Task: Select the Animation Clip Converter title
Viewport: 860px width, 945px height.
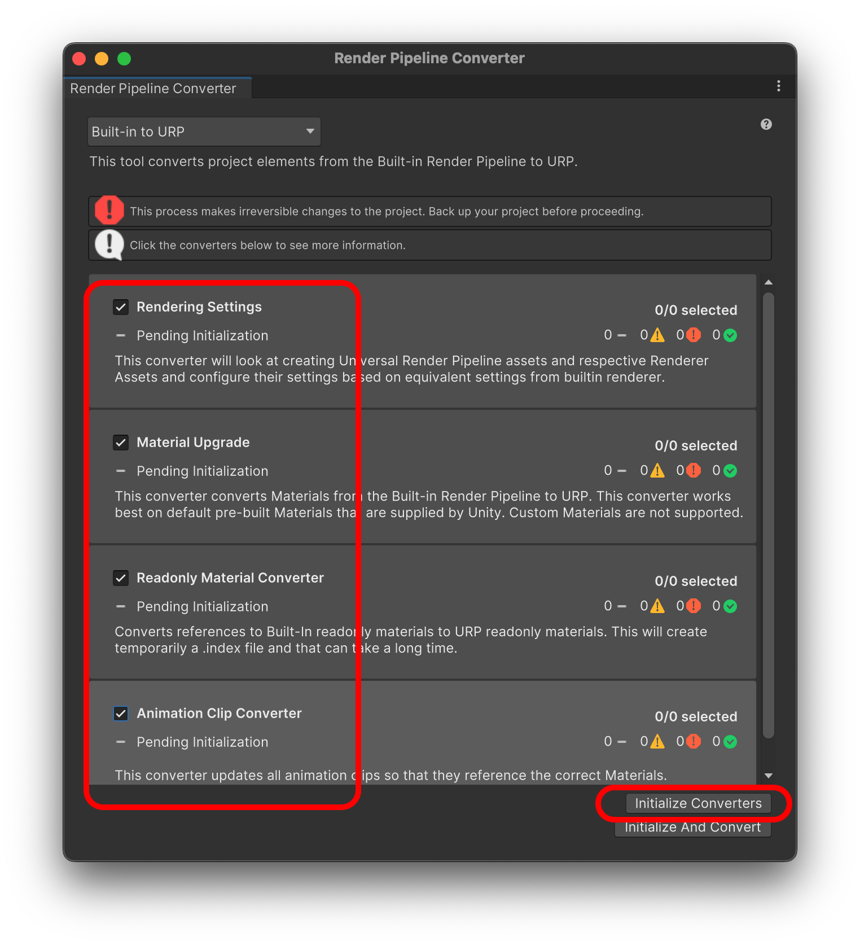Action: click(x=219, y=713)
